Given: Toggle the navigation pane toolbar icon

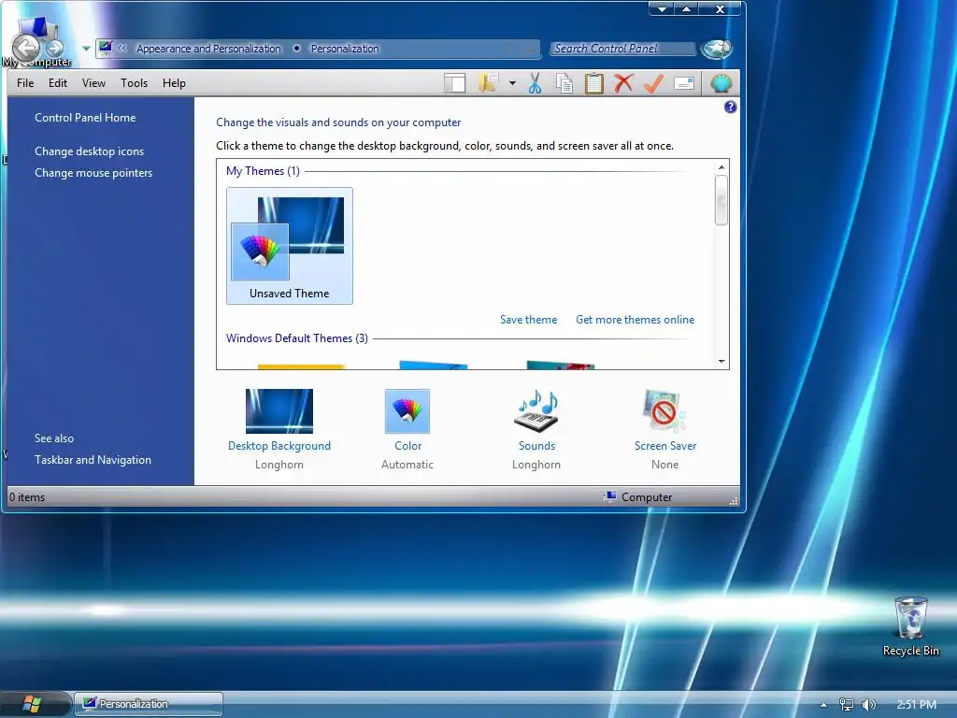Looking at the screenshot, I should 455,83.
